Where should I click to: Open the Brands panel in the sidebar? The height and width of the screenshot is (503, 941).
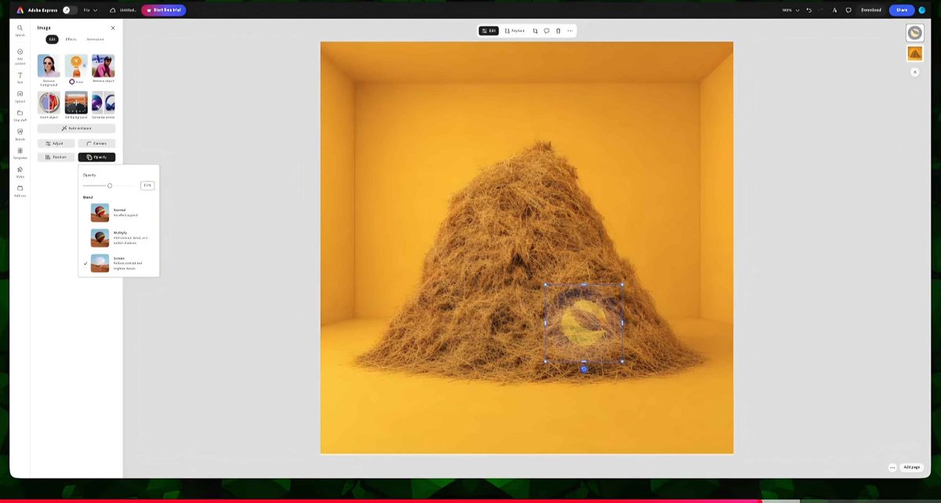pos(20,134)
